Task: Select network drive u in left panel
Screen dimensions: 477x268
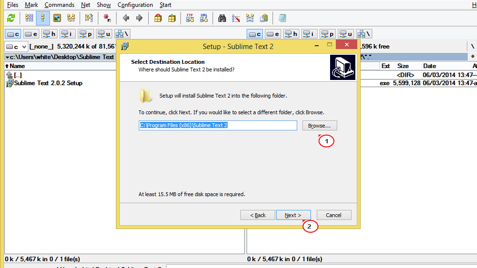Action: tap(104, 34)
